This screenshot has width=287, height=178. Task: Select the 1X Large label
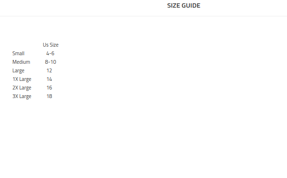(x=22, y=79)
